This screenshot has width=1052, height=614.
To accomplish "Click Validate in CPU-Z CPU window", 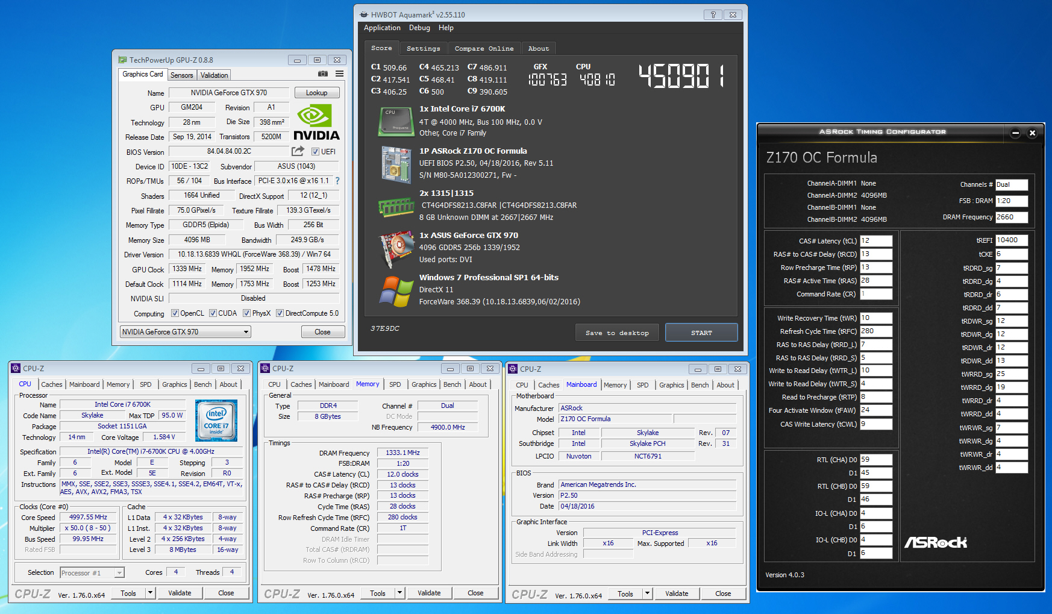I will 180,593.
